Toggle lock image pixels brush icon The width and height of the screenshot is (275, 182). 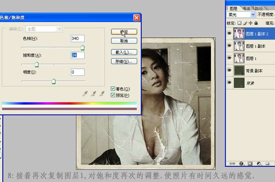click(x=245, y=23)
